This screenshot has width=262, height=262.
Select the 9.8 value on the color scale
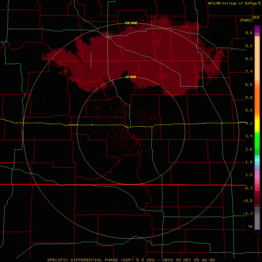[x=249, y=33]
